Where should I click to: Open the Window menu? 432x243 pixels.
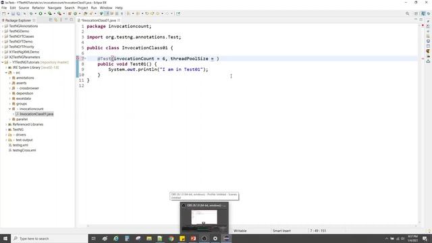[106, 7]
